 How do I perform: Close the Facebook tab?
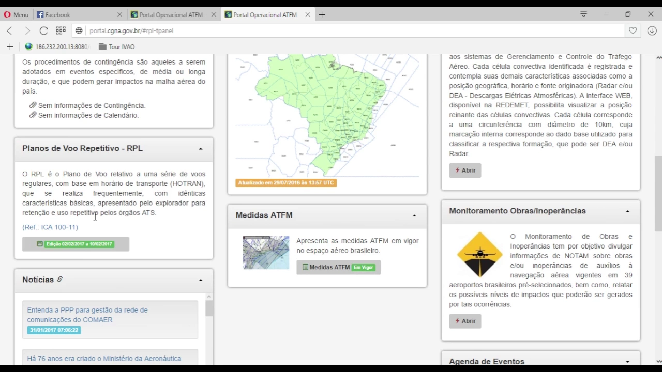120,14
